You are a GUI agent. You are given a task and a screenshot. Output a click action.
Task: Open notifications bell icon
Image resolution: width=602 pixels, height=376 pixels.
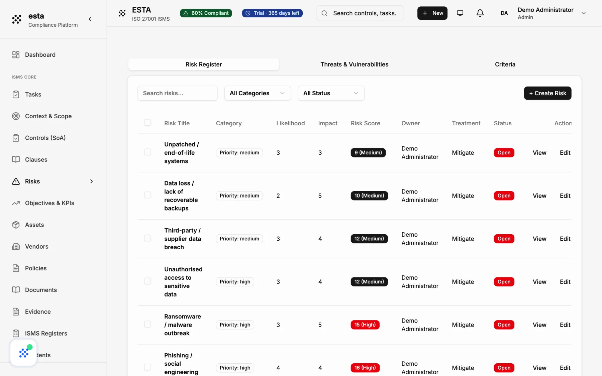tap(480, 13)
